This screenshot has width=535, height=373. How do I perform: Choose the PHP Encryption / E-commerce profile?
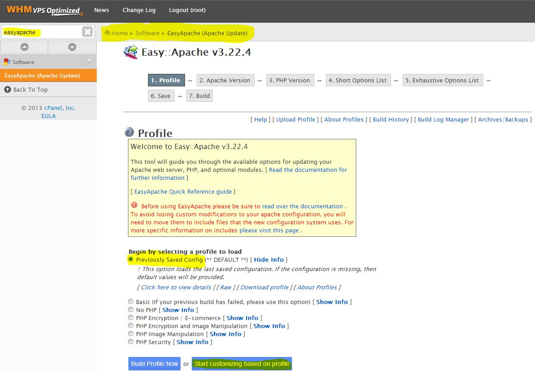[131, 317]
